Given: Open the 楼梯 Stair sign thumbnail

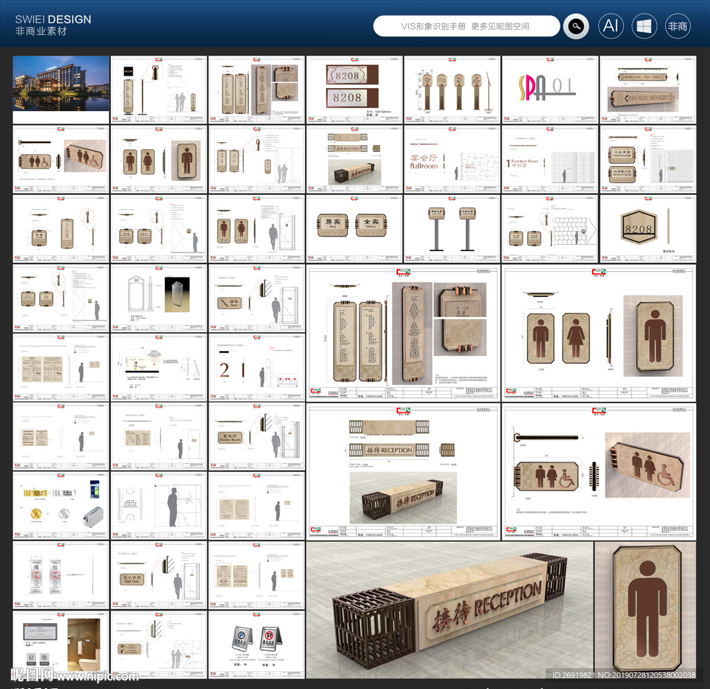Looking at the screenshot, I should 257,298.
